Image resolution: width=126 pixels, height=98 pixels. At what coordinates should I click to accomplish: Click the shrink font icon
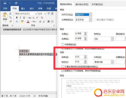44,22
